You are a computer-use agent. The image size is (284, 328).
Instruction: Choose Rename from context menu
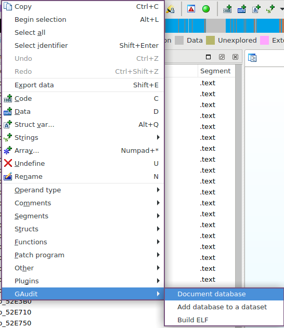83,177
